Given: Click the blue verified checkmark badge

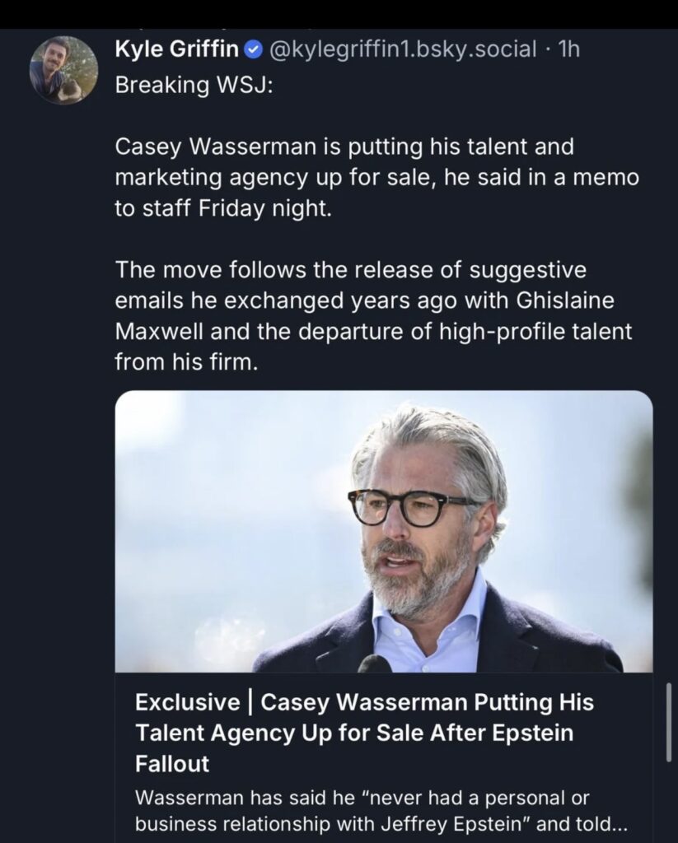Looking at the screenshot, I should (255, 50).
